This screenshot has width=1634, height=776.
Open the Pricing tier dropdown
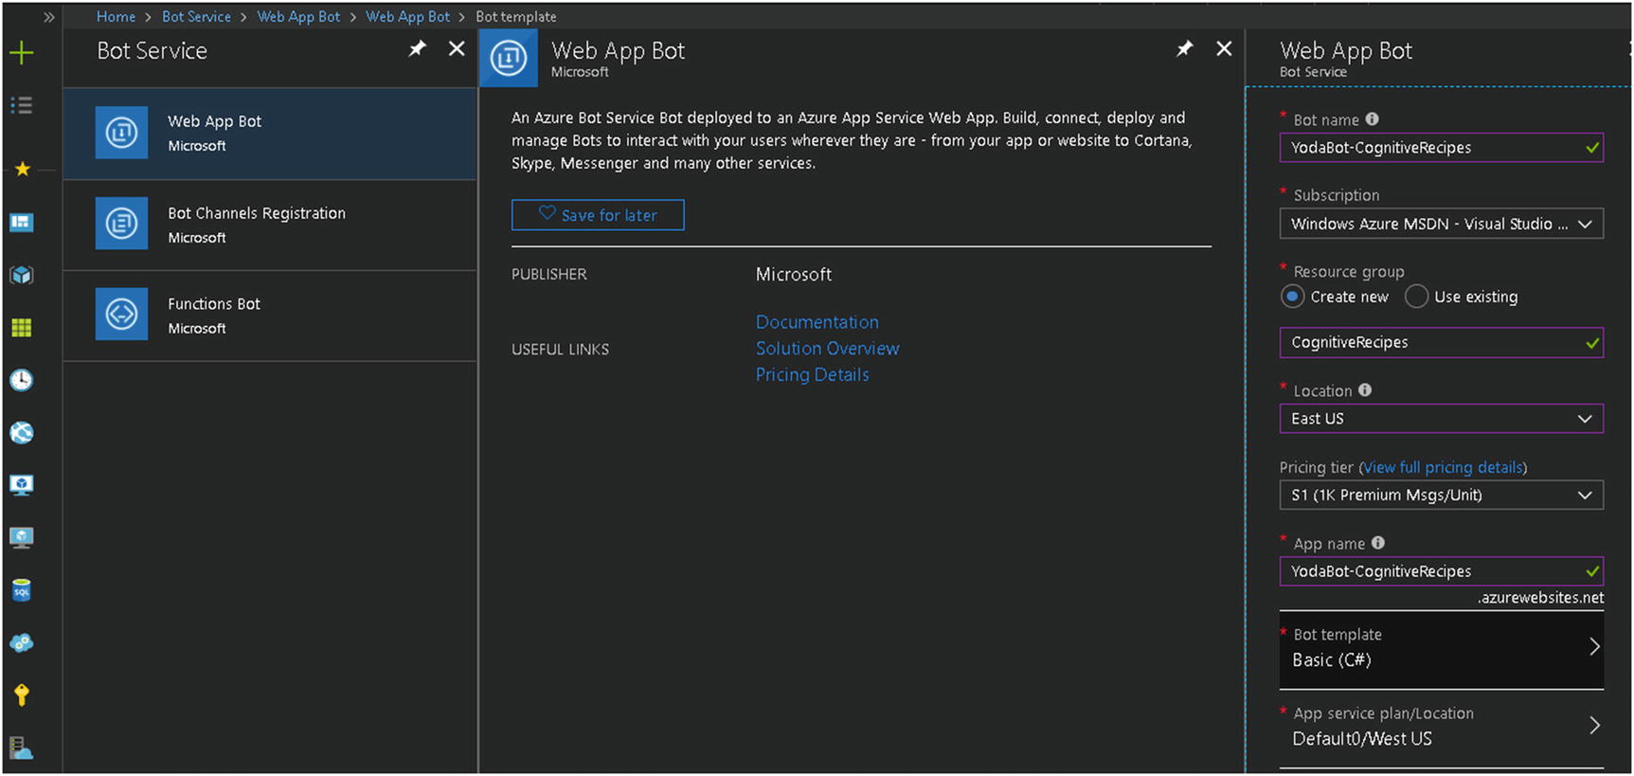[1441, 495]
